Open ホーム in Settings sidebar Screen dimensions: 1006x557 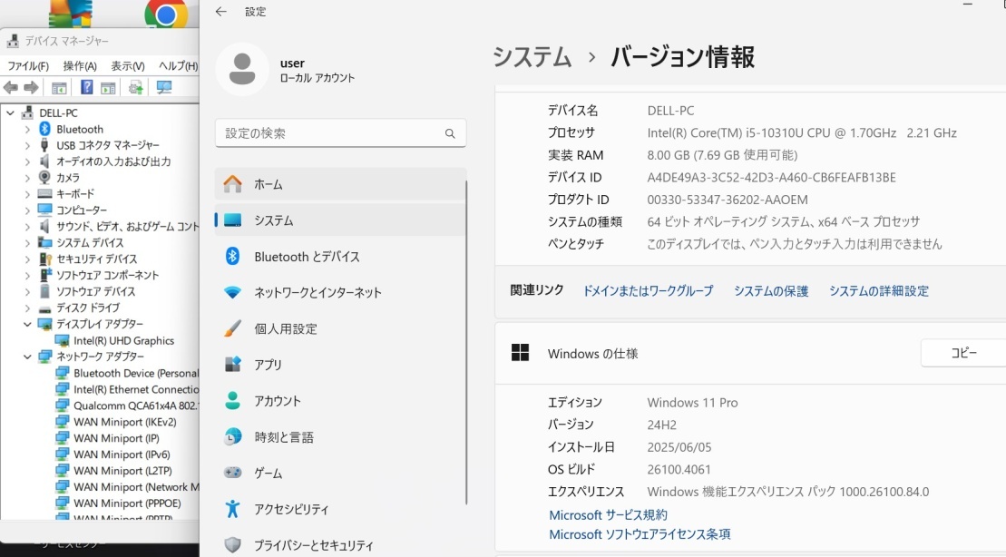pos(340,184)
